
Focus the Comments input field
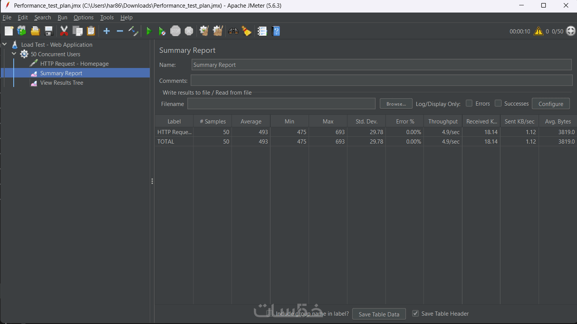point(382,80)
